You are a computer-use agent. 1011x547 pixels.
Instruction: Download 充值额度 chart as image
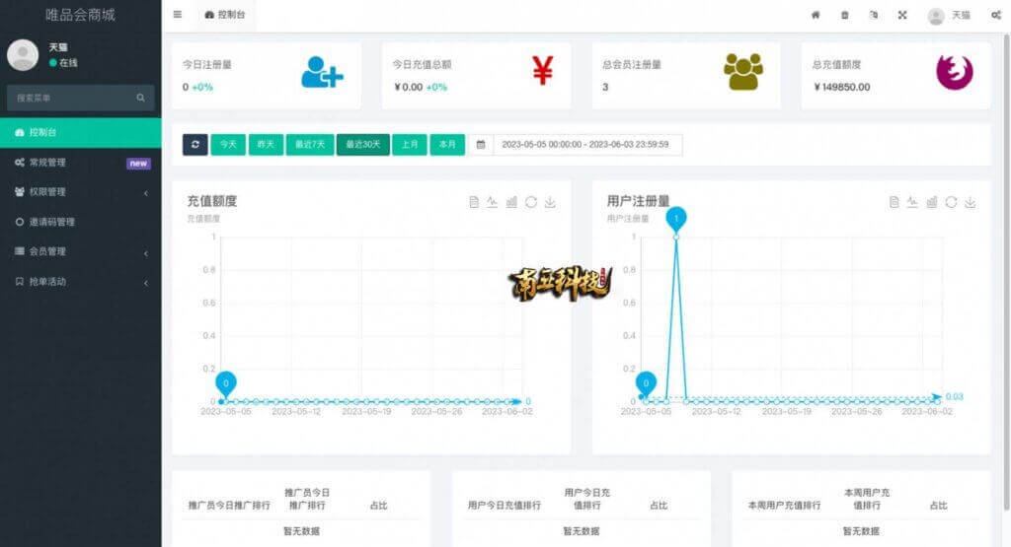coord(550,202)
